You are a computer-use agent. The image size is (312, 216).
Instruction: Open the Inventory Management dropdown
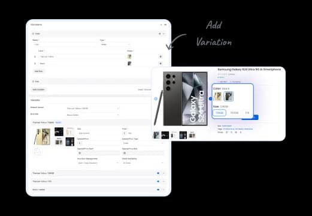(x=98, y=163)
